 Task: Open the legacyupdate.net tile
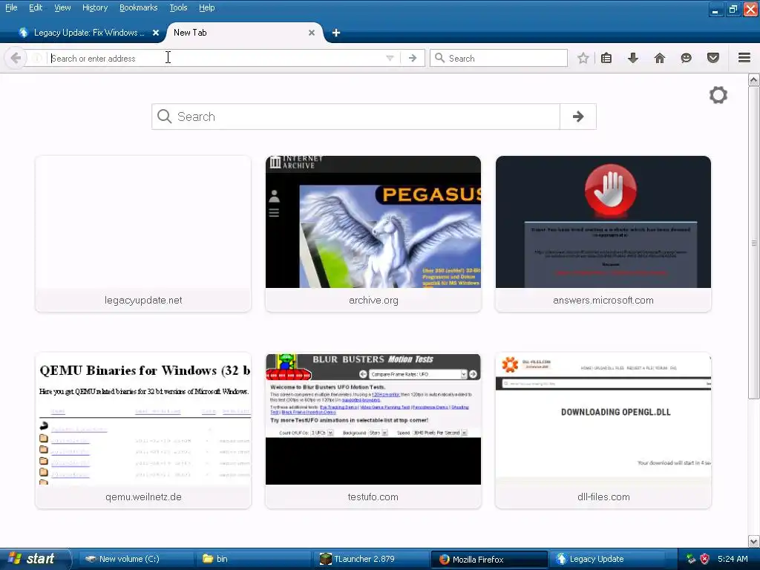[x=143, y=234]
